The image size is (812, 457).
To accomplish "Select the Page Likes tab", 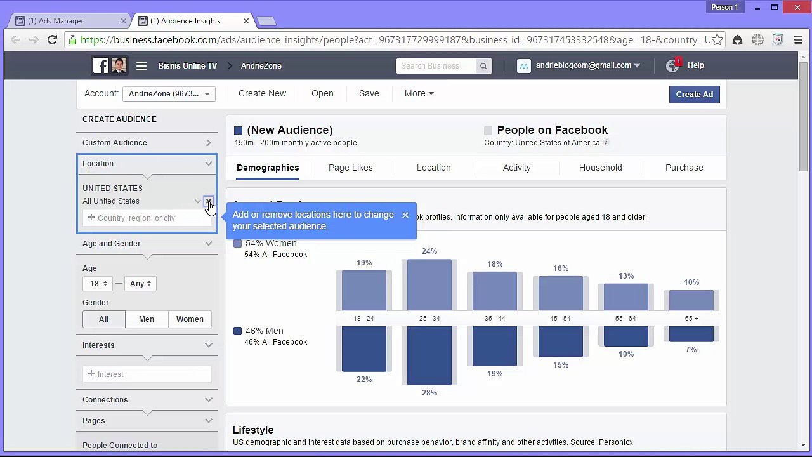I will click(x=351, y=168).
